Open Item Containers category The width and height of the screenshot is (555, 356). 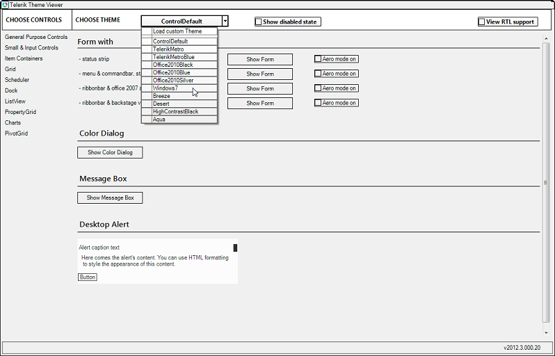[x=24, y=58]
